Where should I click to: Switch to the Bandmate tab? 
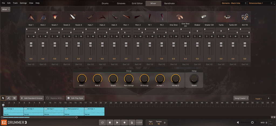coord(170,3)
